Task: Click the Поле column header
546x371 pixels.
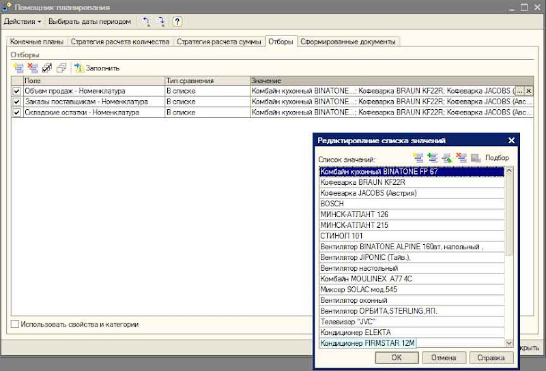Action: point(94,80)
